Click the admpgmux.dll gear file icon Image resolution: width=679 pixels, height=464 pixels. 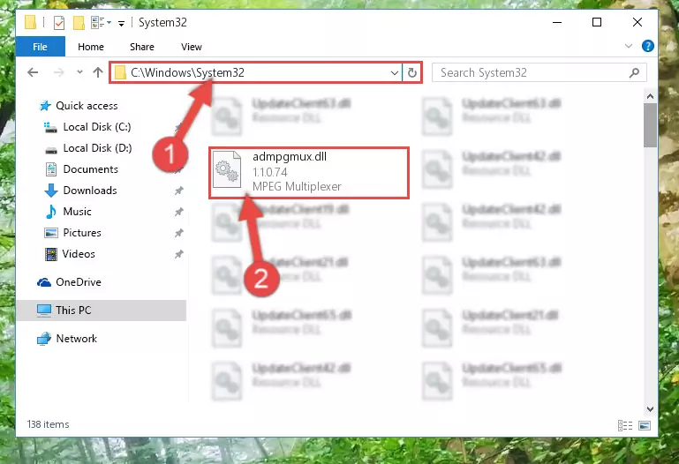[227, 169]
